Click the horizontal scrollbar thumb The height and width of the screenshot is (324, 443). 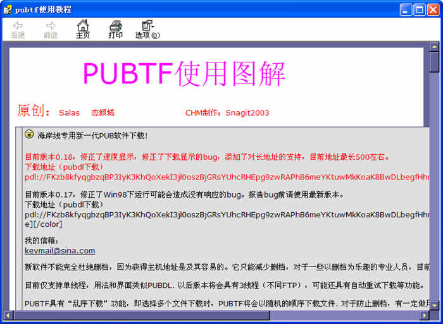[x=141, y=315]
